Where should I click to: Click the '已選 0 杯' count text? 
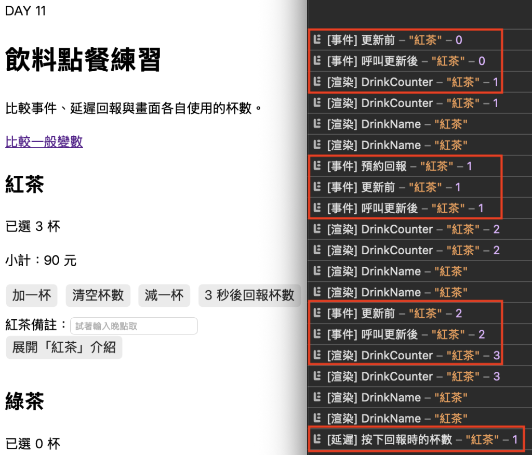tap(33, 444)
